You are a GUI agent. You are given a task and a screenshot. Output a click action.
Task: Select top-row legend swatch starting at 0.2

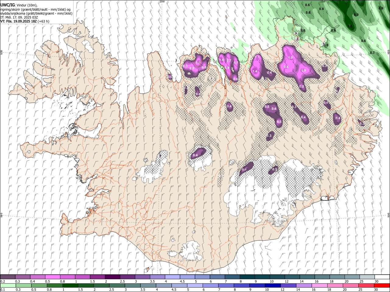pyautogui.click(x=8, y=277)
